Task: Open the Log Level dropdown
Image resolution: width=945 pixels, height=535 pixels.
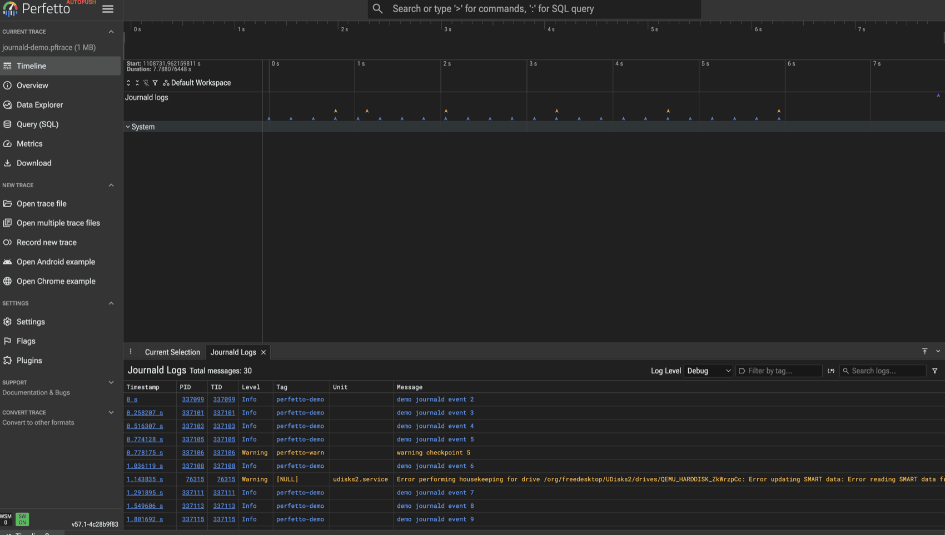Action: pos(708,371)
